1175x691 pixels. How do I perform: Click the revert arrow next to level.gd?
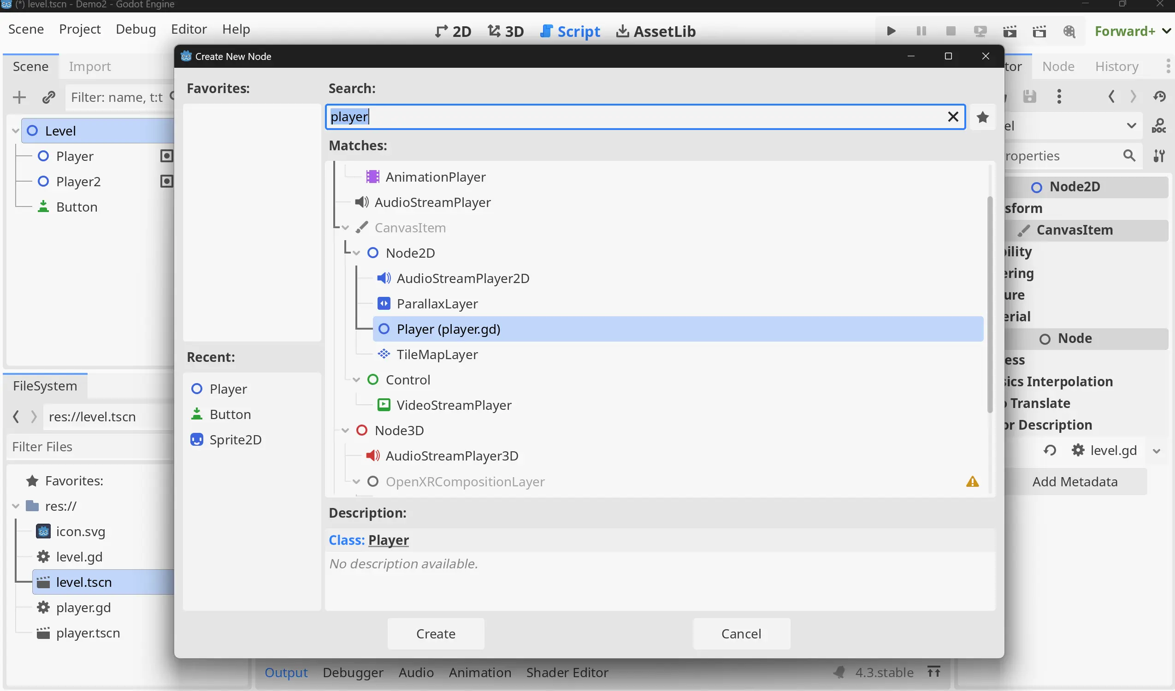click(x=1050, y=450)
